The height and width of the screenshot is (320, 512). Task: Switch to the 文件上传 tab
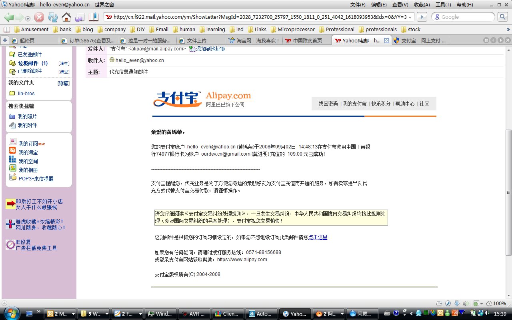point(201,40)
